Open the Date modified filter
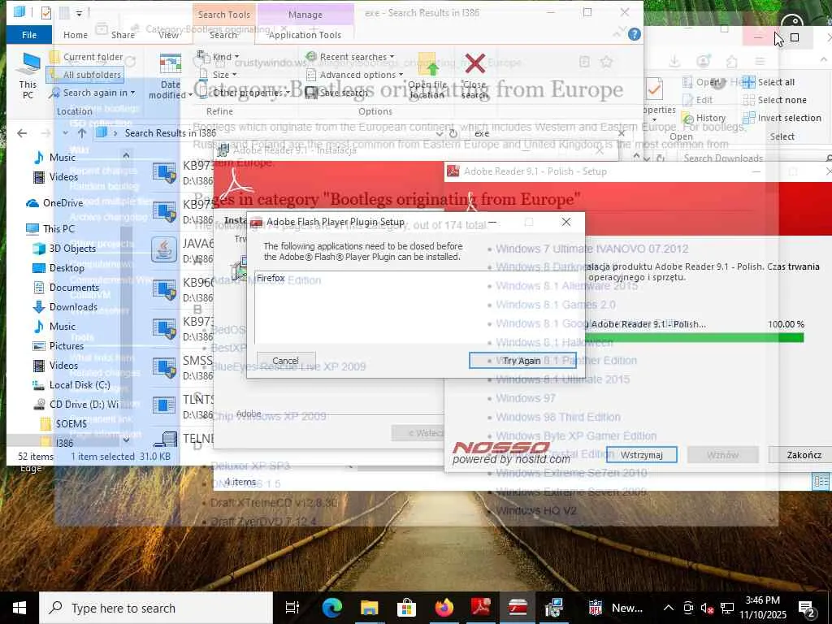The height and width of the screenshot is (624, 832). [x=171, y=77]
